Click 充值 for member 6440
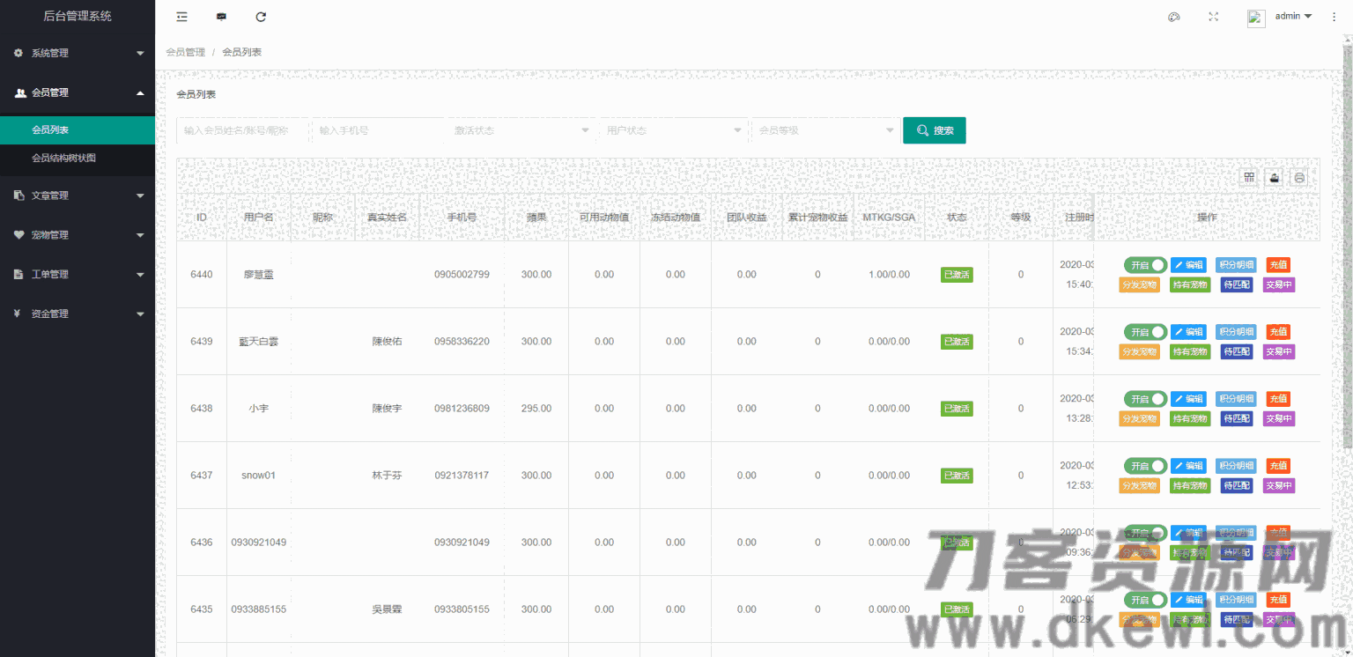This screenshot has height=657, width=1353. 1278,264
